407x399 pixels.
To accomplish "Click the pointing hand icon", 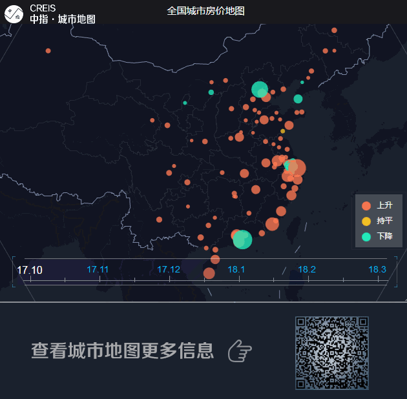I will (240, 351).
